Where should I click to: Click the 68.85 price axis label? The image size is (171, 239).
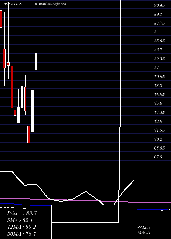pos(159,148)
